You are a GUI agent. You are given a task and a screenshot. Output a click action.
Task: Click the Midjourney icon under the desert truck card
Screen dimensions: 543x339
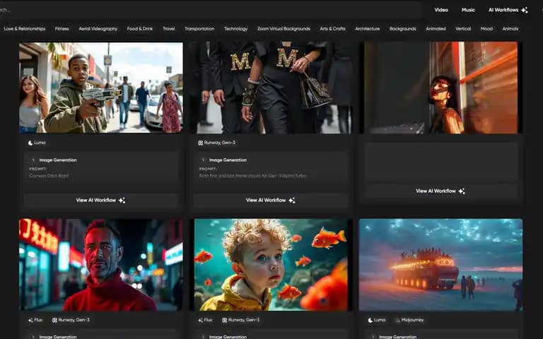(x=397, y=321)
